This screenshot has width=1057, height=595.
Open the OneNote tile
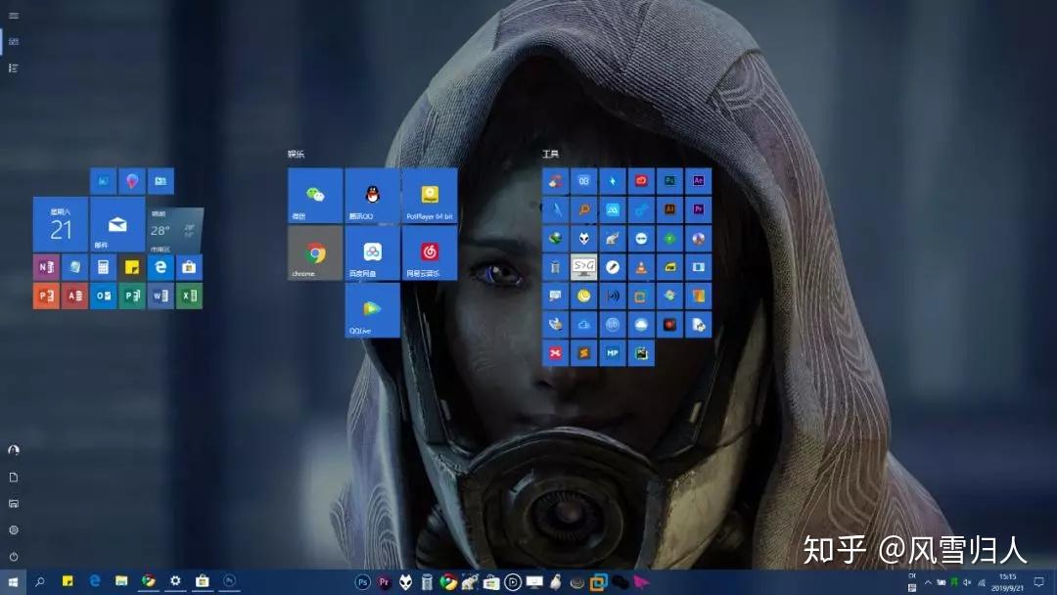tap(47, 267)
